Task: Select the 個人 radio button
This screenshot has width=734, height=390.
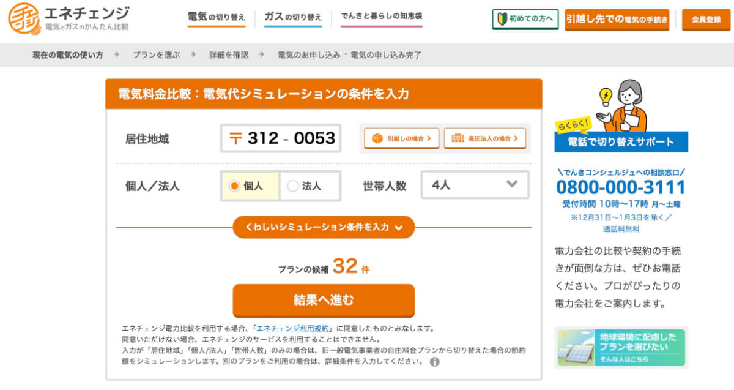Action: pyautogui.click(x=234, y=186)
